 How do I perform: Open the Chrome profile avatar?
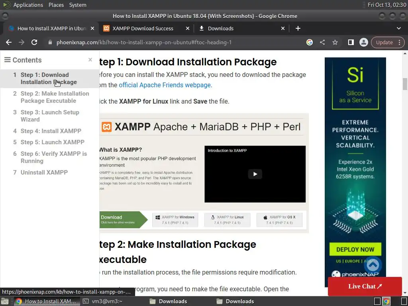[x=363, y=42]
